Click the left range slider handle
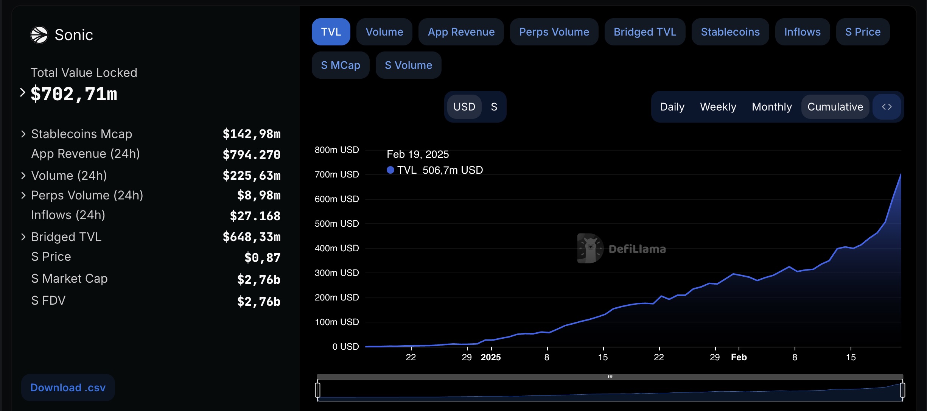 [x=318, y=390]
